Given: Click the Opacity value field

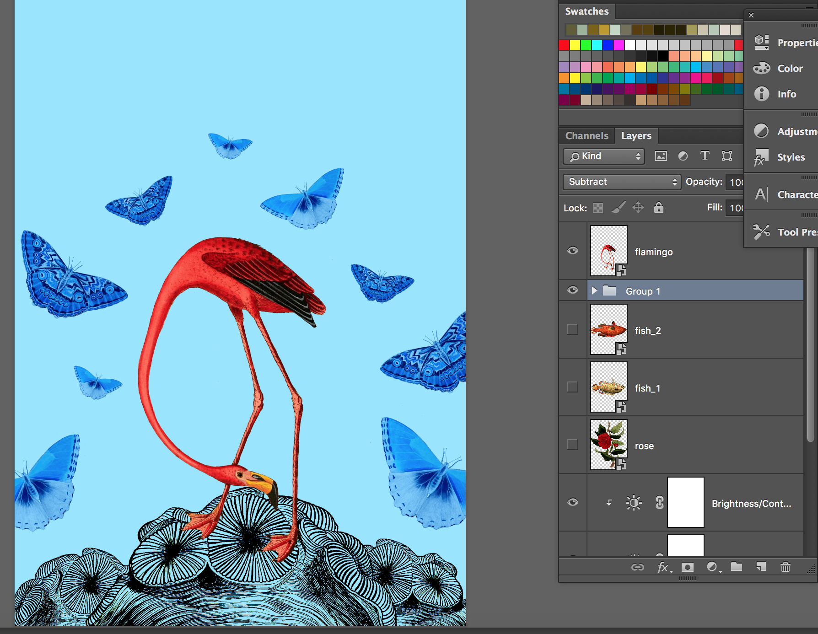Looking at the screenshot, I should [735, 182].
